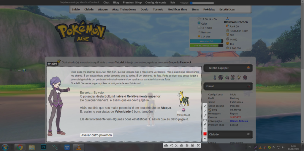Image resolution: width=304 pixels, height=151 pixels.
Task: Select the Lightshot line tool
Action: point(205,111)
